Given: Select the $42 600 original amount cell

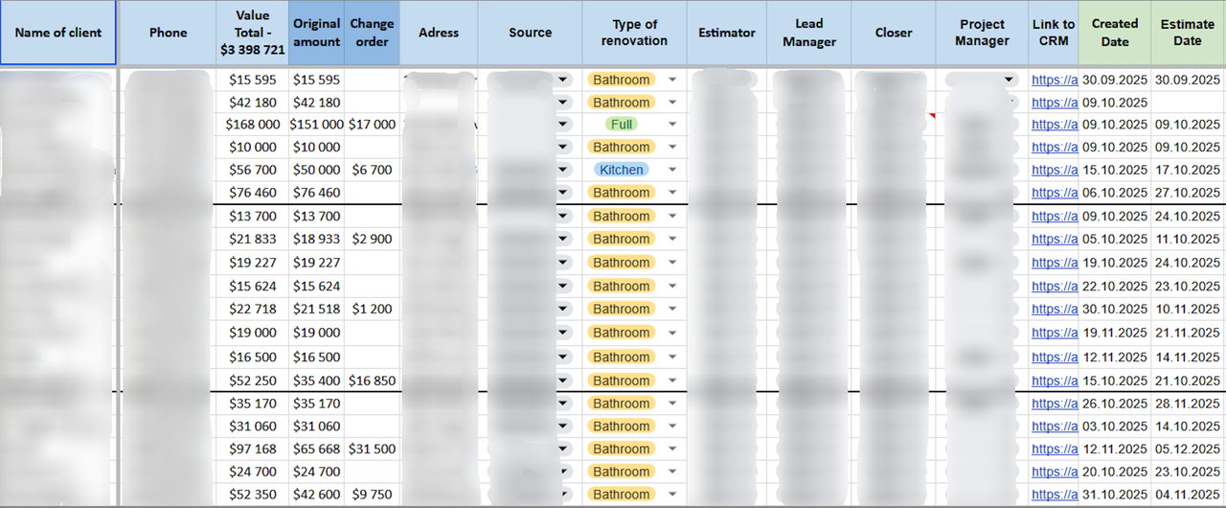Looking at the screenshot, I should click(x=317, y=496).
